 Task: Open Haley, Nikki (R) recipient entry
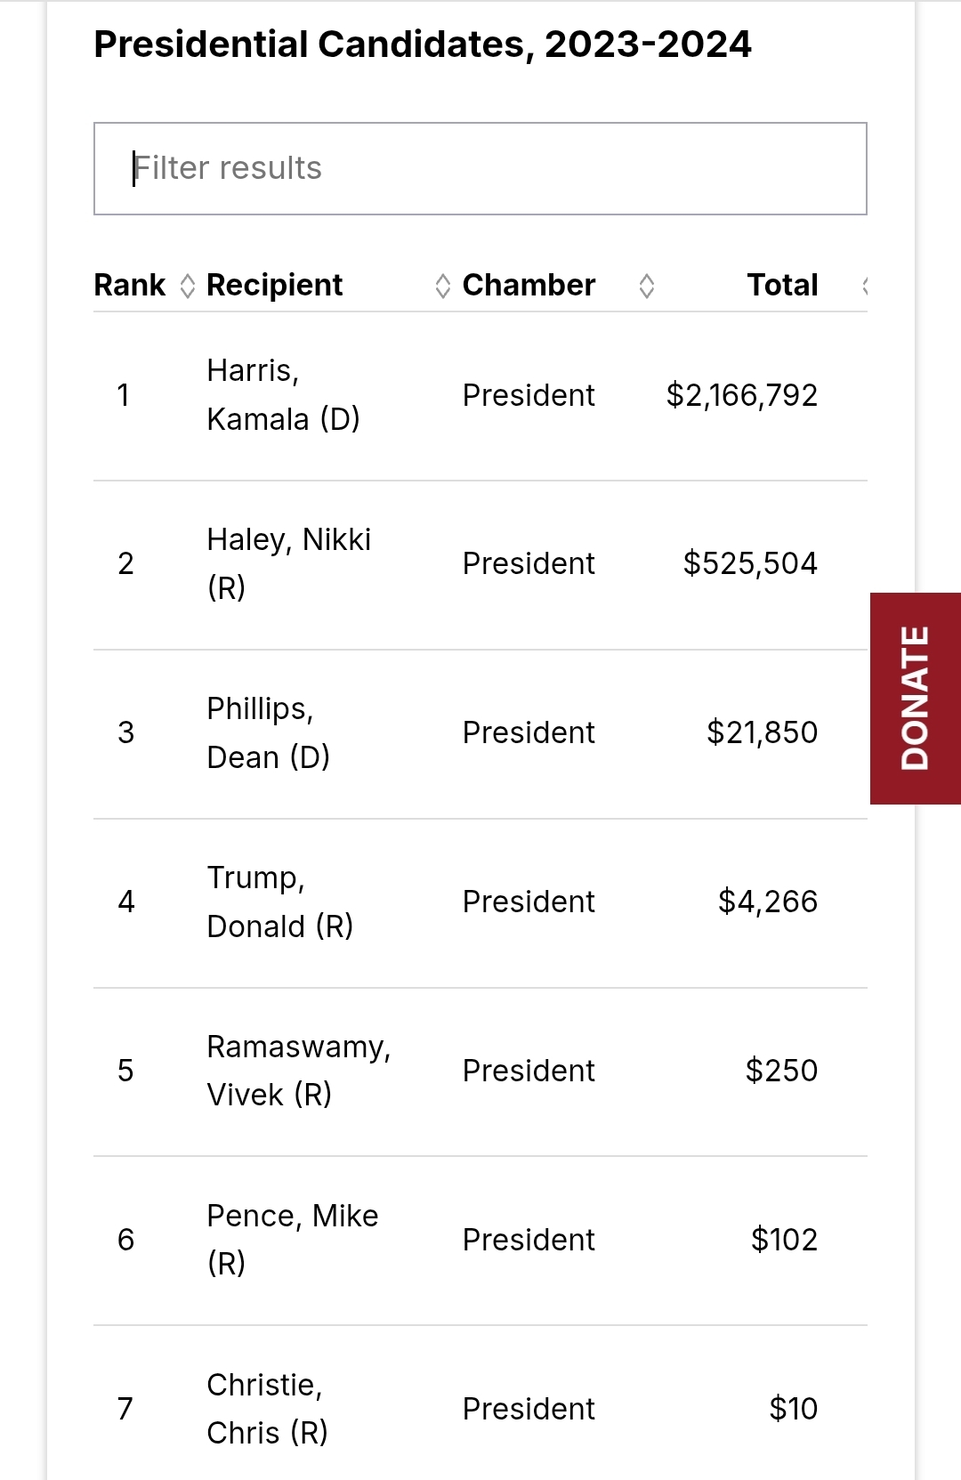[288, 563]
